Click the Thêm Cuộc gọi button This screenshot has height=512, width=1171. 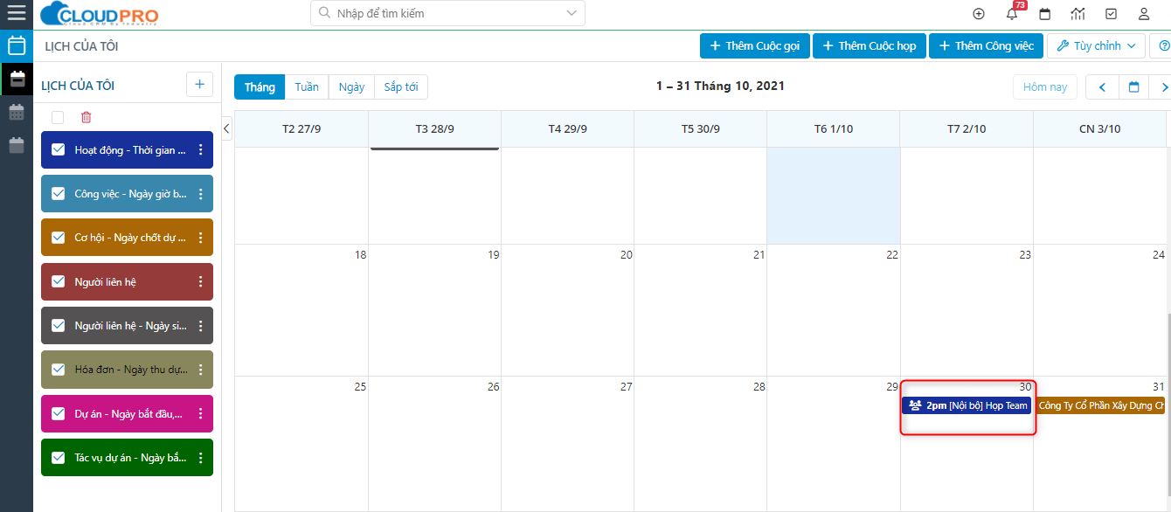click(754, 45)
